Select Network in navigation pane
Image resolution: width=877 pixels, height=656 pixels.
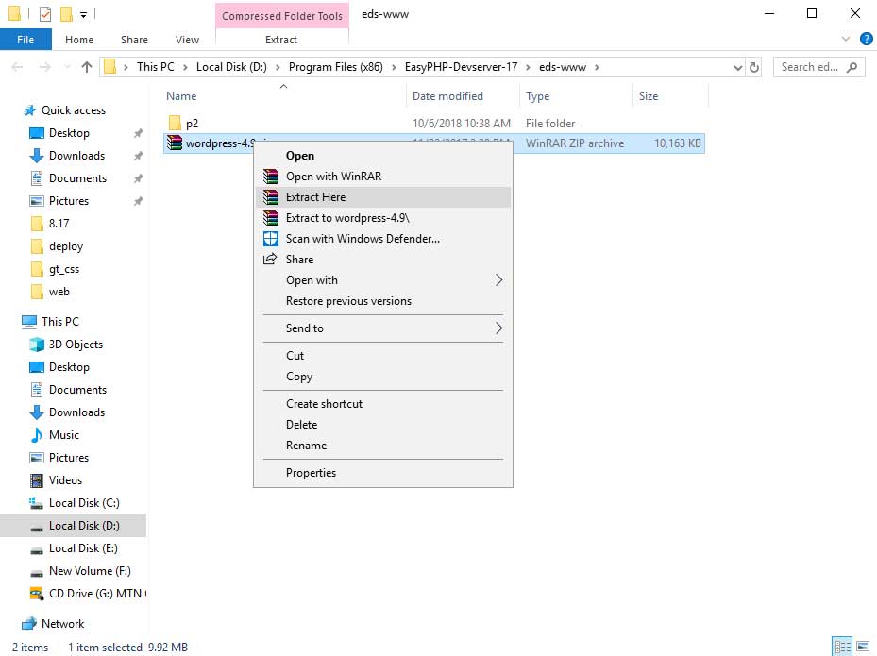click(x=62, y=624)
